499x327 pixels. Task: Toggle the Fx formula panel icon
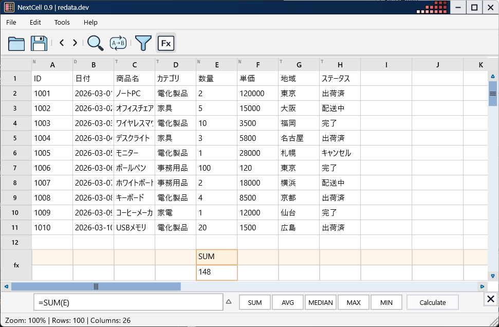165,43
